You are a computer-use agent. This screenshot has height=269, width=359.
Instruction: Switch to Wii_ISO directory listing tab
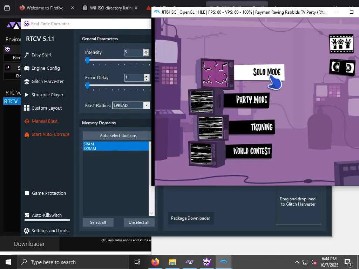(x=111, y=8)
